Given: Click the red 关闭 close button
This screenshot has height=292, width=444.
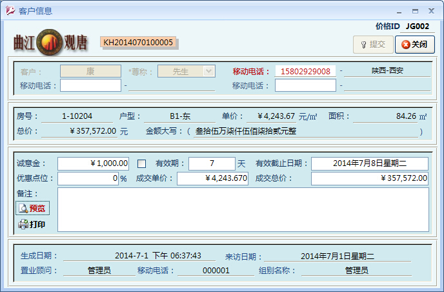Looking at the screenshot, I should point(415,45).
